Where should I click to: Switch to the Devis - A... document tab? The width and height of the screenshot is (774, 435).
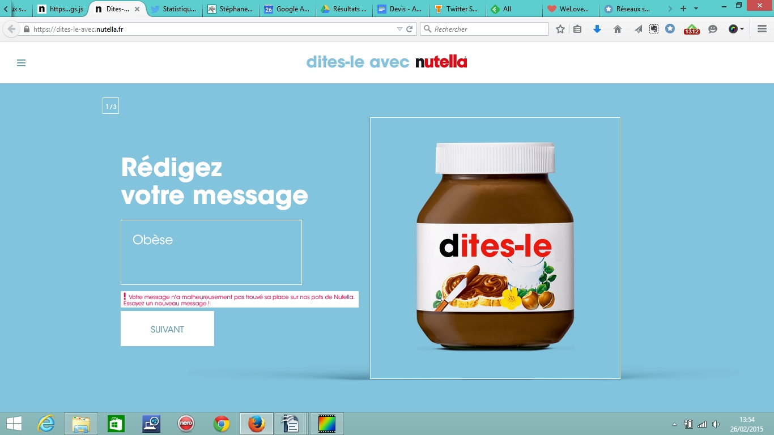[401, 9]
